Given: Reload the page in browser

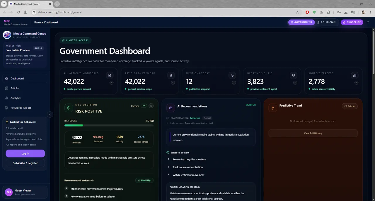Looking at the screenshot, I should (x=18, y=12).
